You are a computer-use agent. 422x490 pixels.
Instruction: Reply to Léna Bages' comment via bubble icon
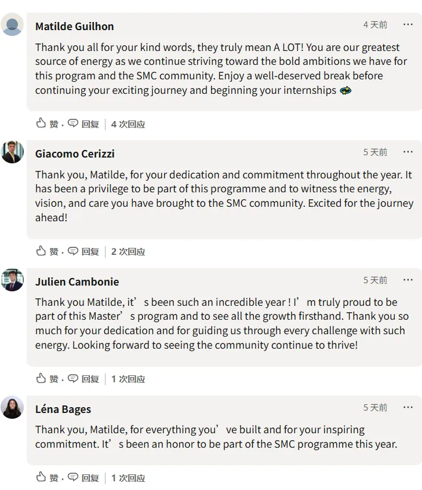[x=73, y=477]
